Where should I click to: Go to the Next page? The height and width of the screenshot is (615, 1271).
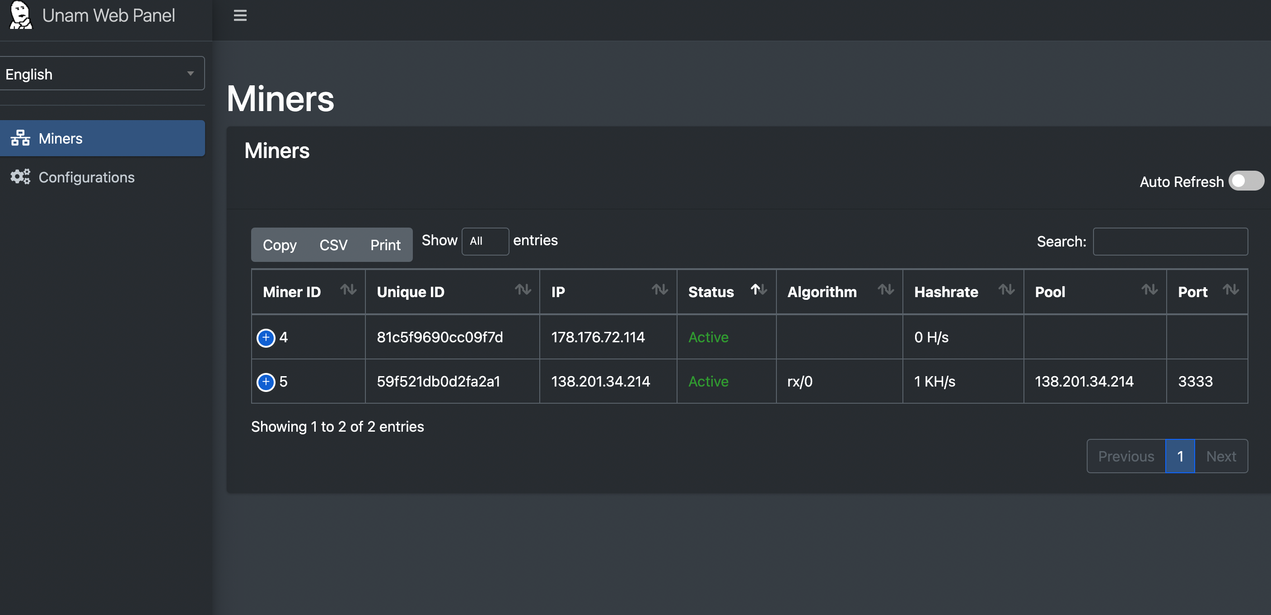click(1221, 456)
